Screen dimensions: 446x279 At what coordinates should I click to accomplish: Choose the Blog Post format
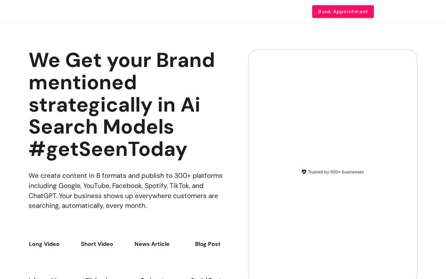(x=208, y=244)
